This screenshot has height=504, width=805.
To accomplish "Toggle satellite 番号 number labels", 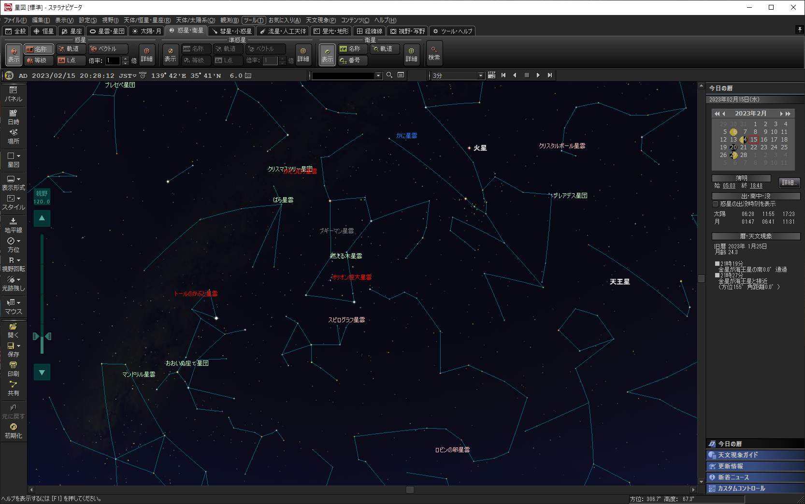I will (352, 60).
